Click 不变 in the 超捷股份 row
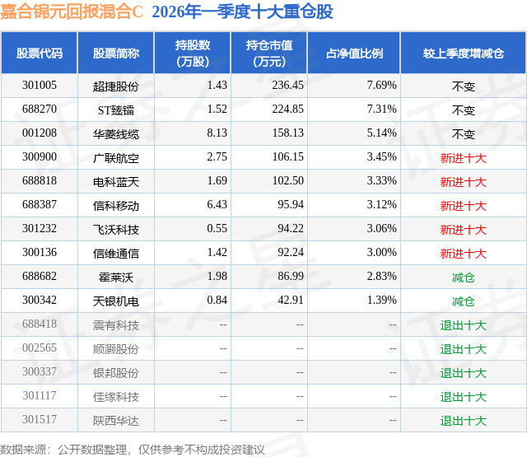This screenshot has width=527, height=457. (x=464, y=86)
